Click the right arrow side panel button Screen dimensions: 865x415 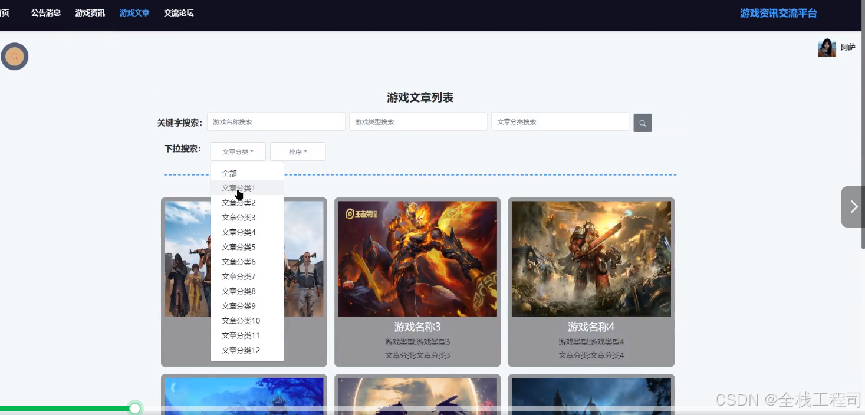[853, 207]
